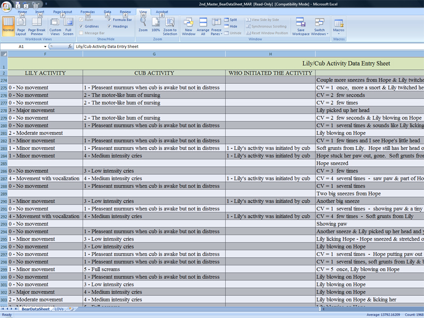Expand the Macros dropdown

[x=339, y=24]
